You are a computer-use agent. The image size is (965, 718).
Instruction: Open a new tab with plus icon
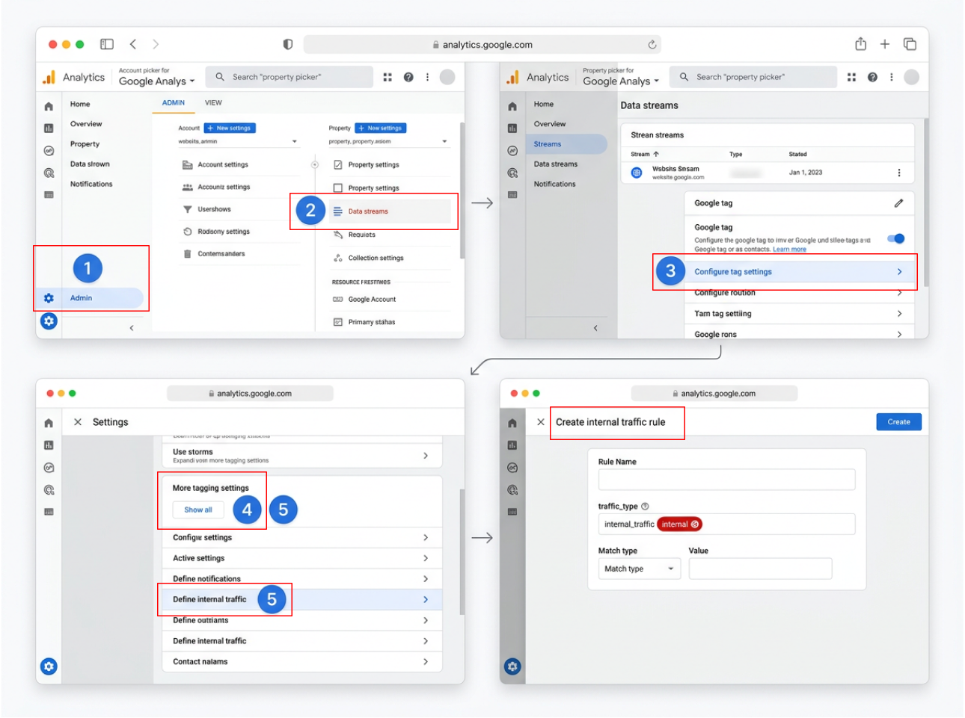(x=885, y=44)
